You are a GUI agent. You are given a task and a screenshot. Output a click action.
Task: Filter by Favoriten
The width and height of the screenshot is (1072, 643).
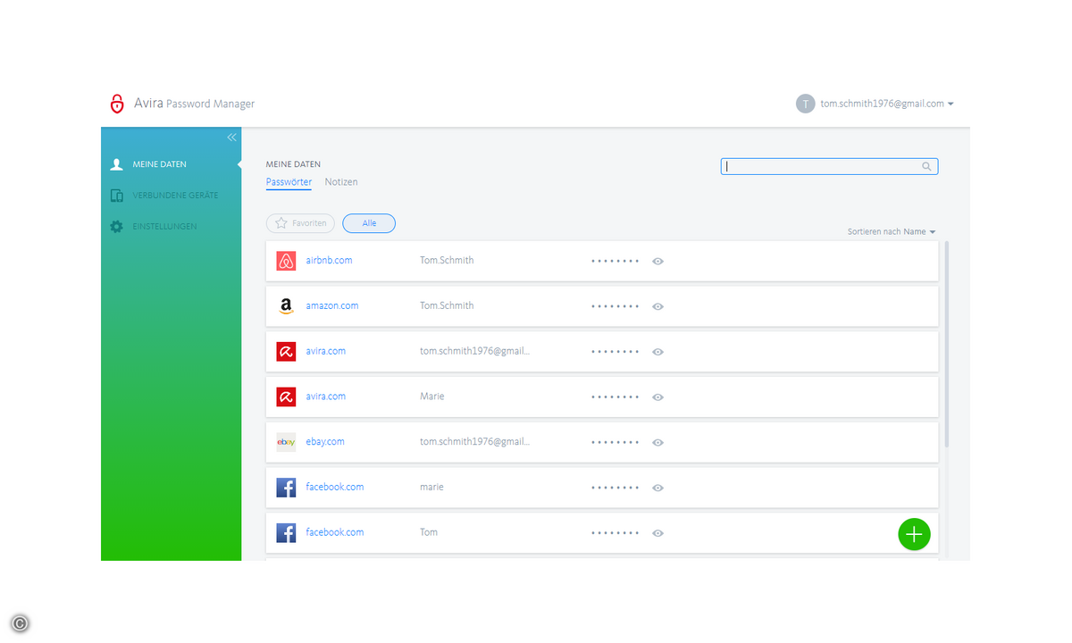pyautogui.click(x=300, y=223)
